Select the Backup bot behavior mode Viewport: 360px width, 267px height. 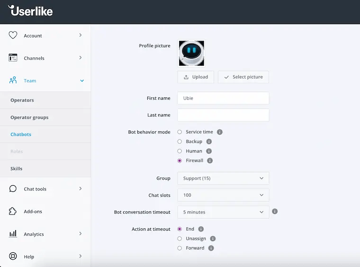pos(180,142)
